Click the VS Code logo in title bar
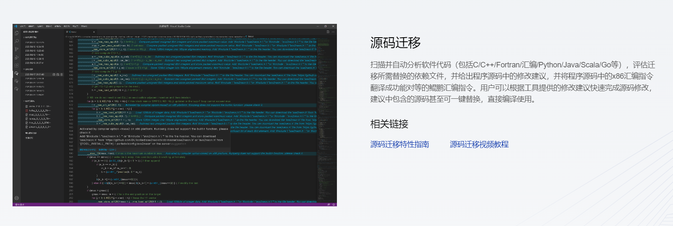Screen dimensions: 673x226 coord(15,26)
